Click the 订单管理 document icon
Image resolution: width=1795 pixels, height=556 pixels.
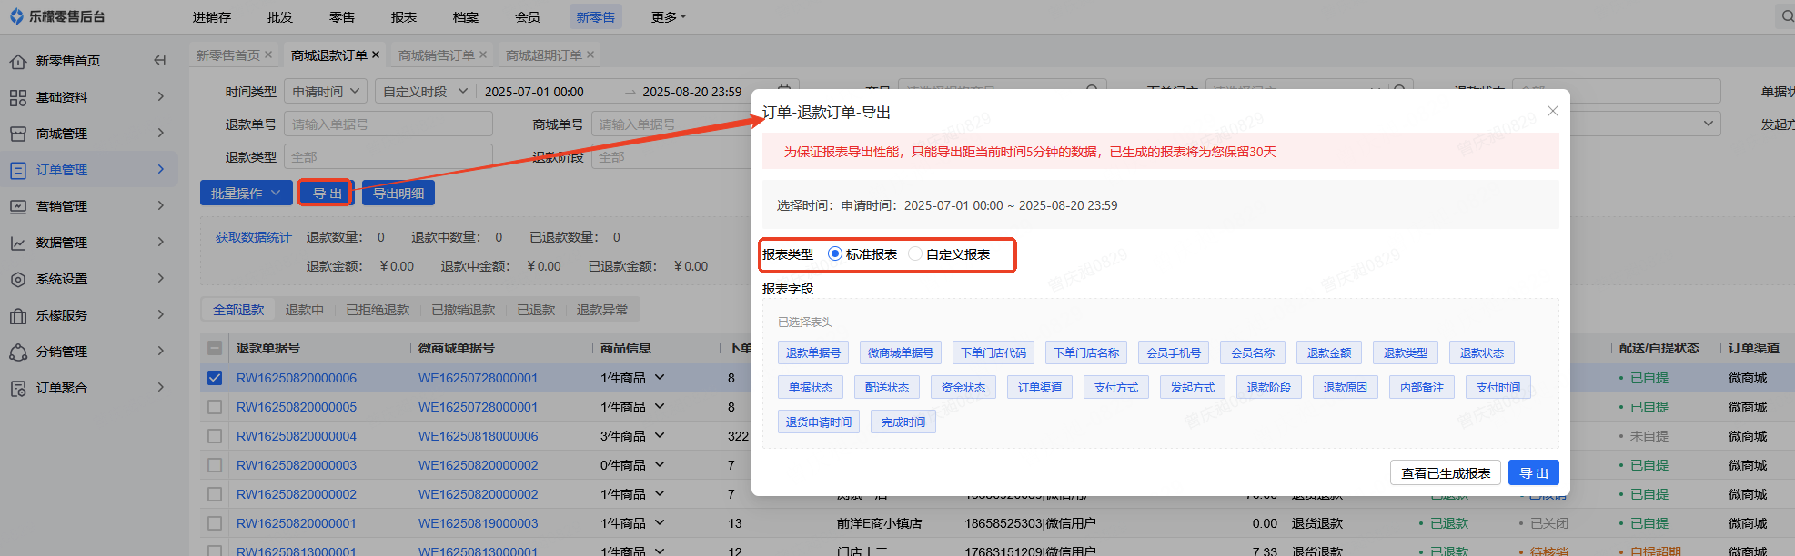coord(18,170)
